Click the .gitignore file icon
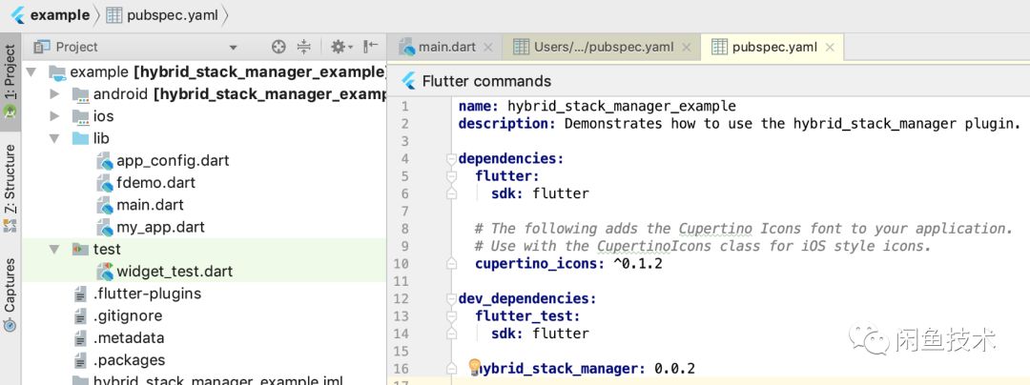This screenshot has height=385, width=1030. [x=80, y=316]
